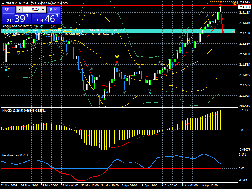Decrease lot size with the down stepper arrow
Image resolution: width=252 pixels, height=189 pixels.
tap(19, 9)
